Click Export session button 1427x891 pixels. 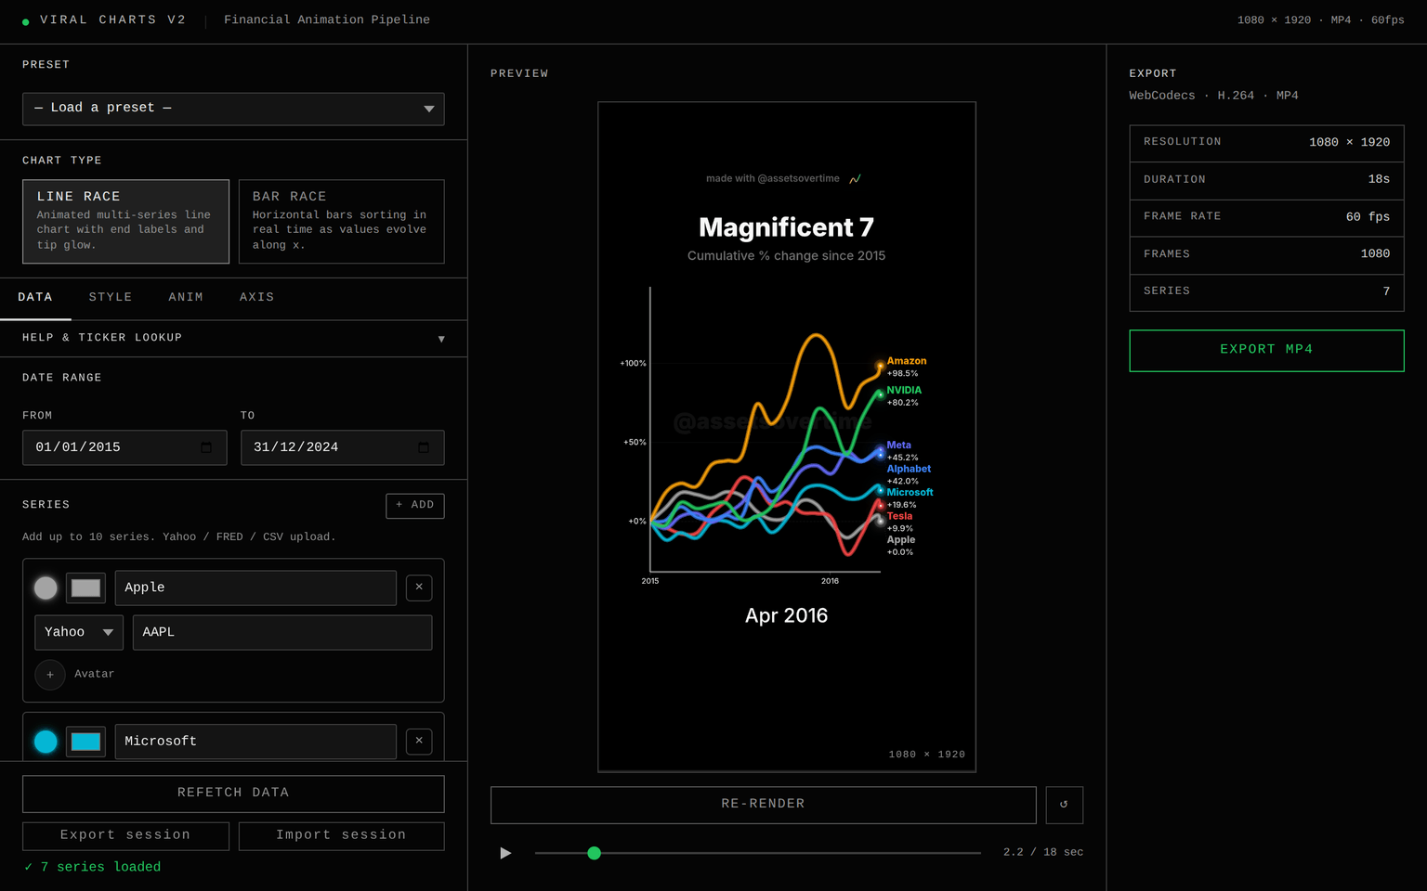click(x=125, y=836)
